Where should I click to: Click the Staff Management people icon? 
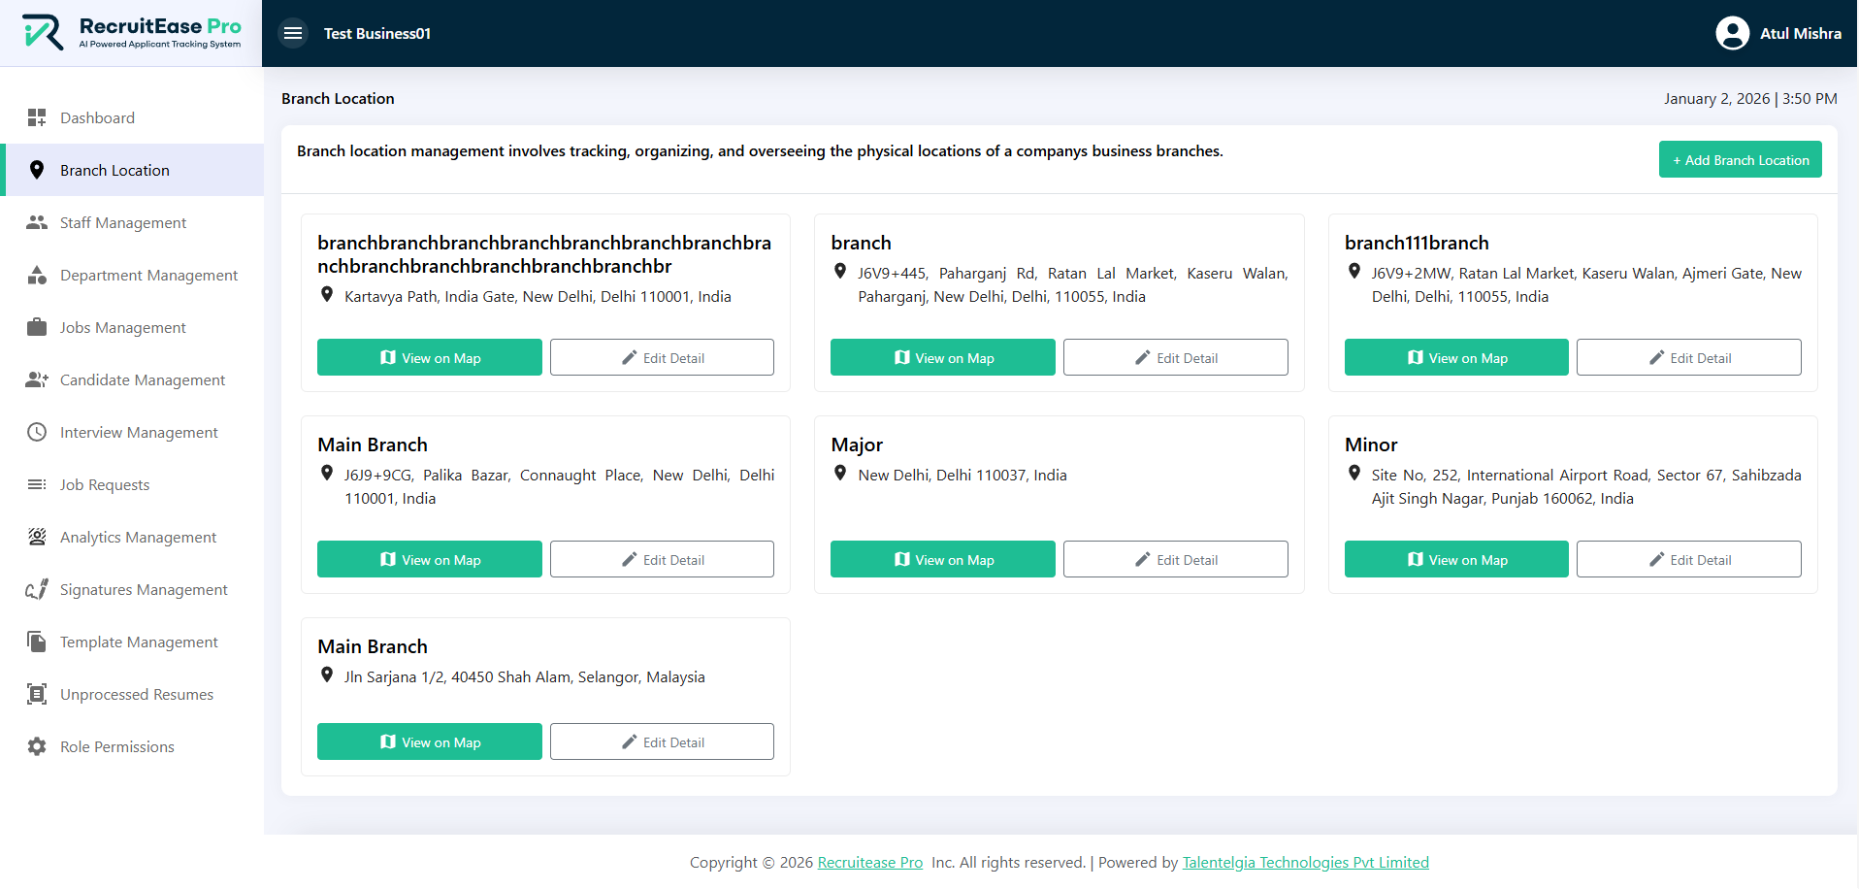37,222
